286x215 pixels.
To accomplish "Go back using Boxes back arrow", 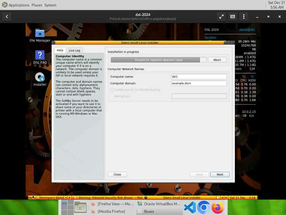I will 7,17.
